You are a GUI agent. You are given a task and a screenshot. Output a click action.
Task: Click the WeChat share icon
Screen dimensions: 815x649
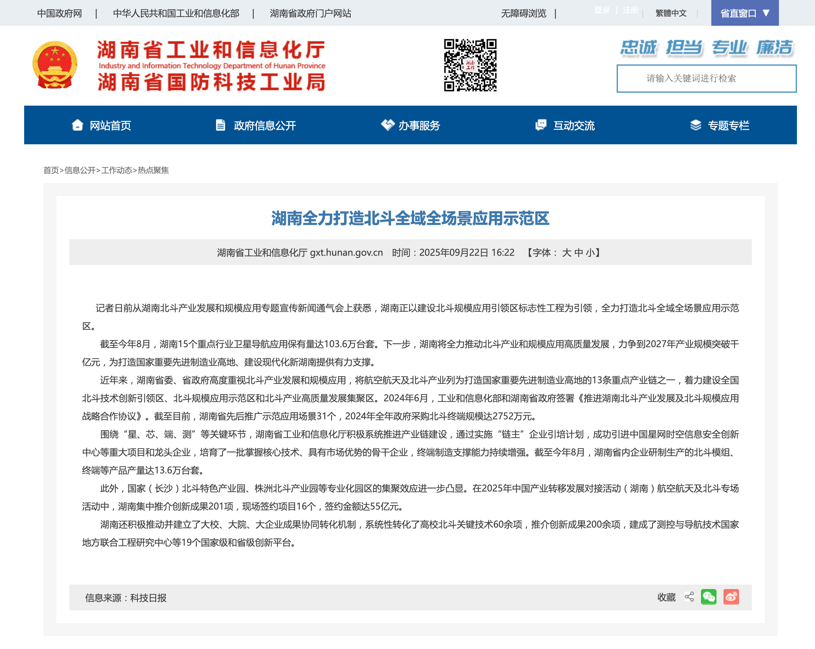click(x=708, y=597)
